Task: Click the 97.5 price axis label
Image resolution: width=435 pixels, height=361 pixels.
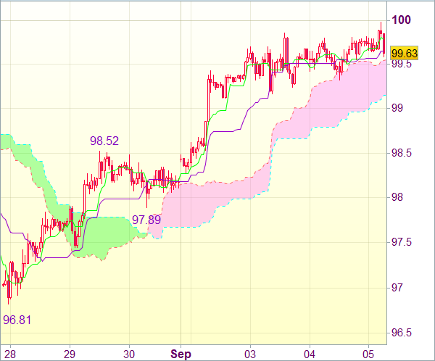Action: [401, 242]
